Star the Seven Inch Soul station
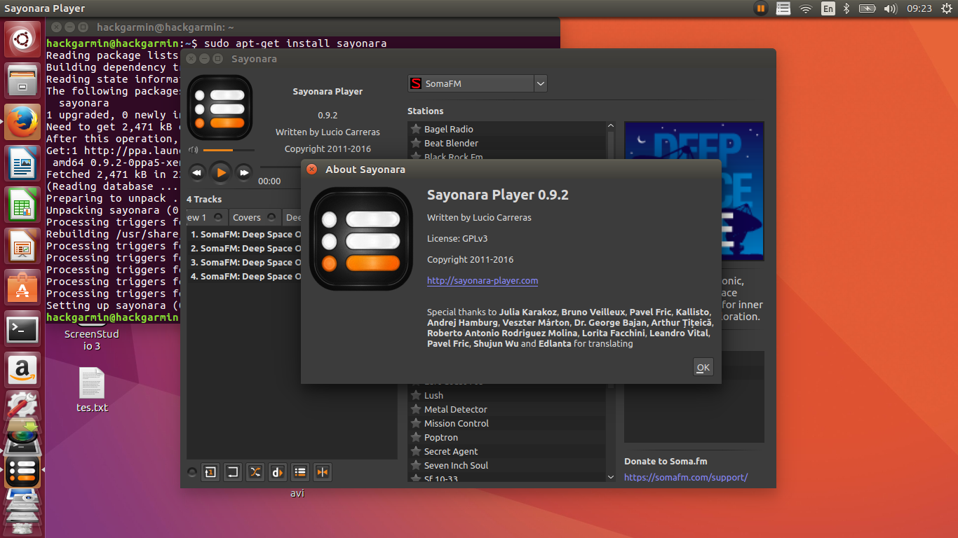 click(x=416, y=465)
